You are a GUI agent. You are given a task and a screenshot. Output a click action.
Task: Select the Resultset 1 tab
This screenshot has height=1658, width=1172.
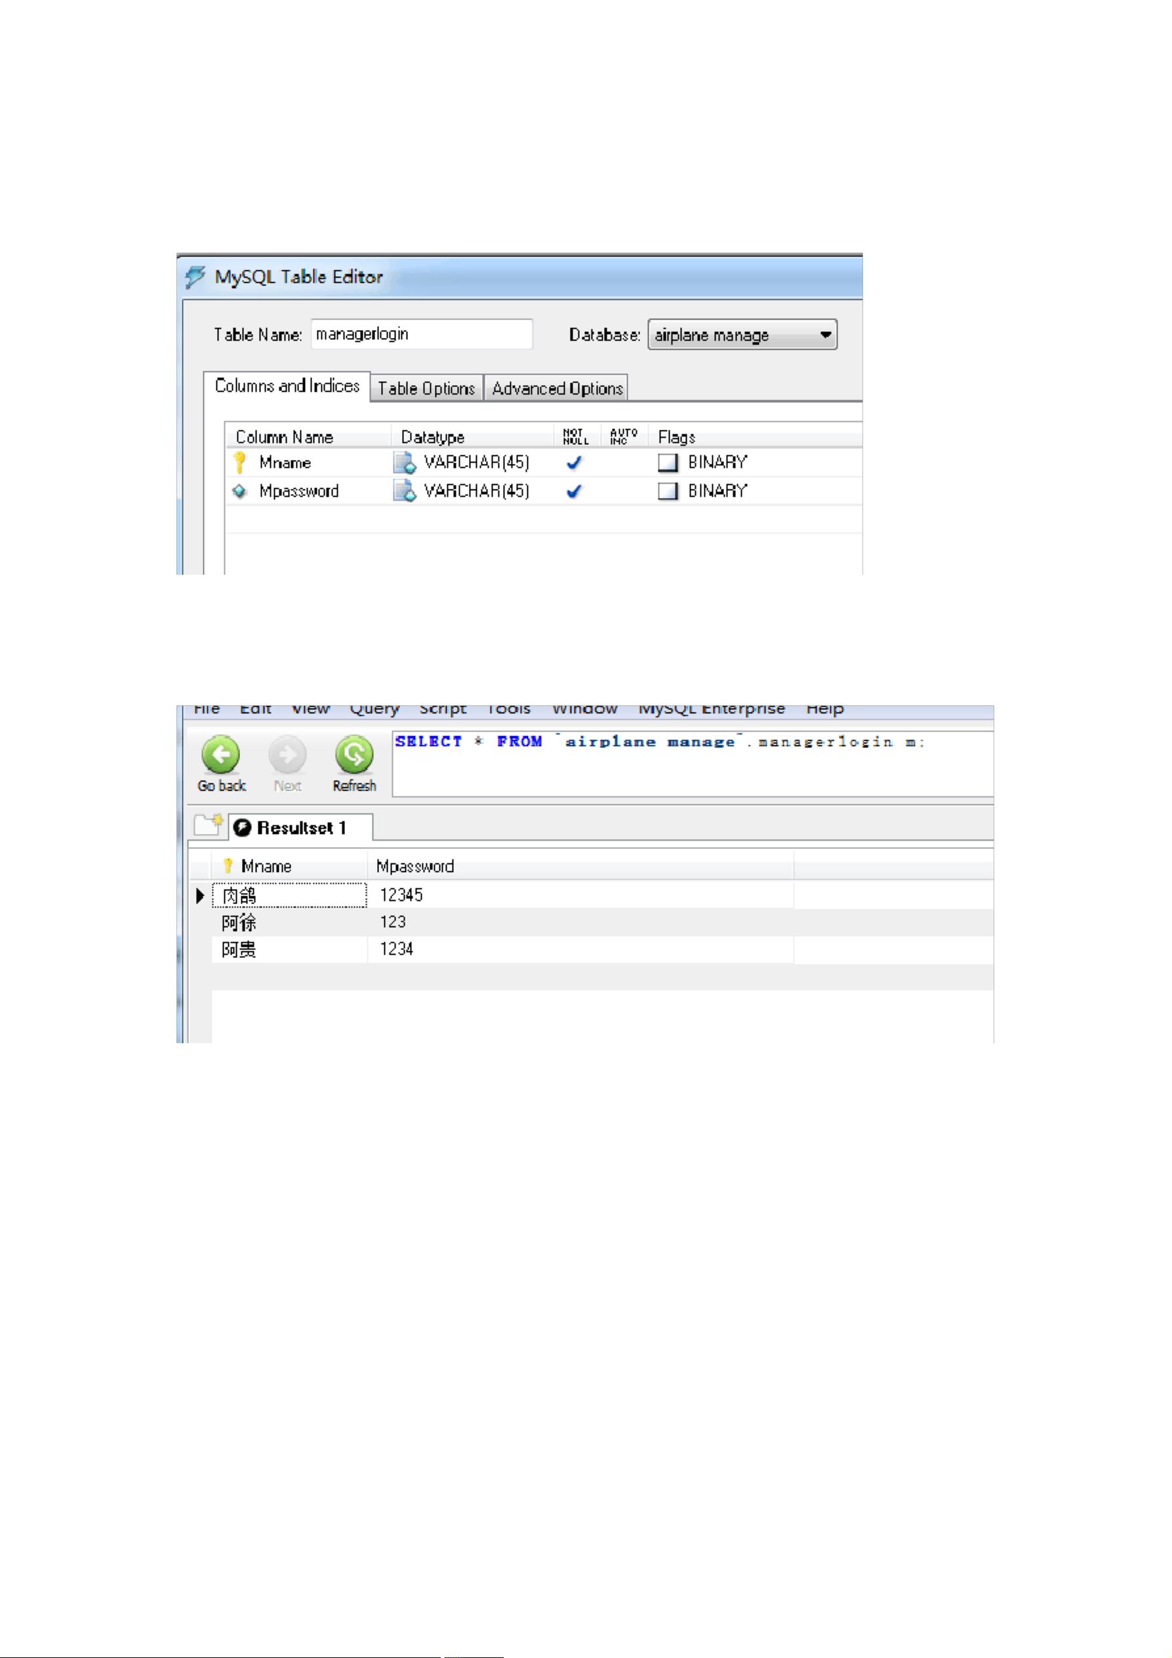tap(301, 827)
